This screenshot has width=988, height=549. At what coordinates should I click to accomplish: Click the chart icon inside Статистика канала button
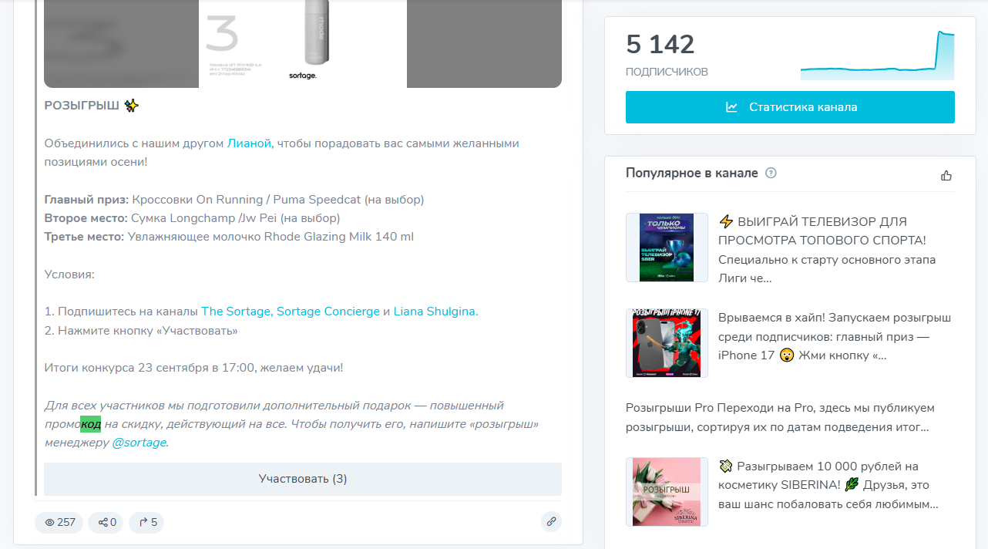click(731, 107)
